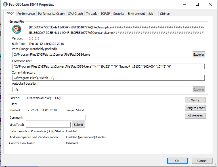This screenshot has height=167, width=218.
Task: Confirm the dialog with OK
Action: pyautogui.click(x=177, y=161)
